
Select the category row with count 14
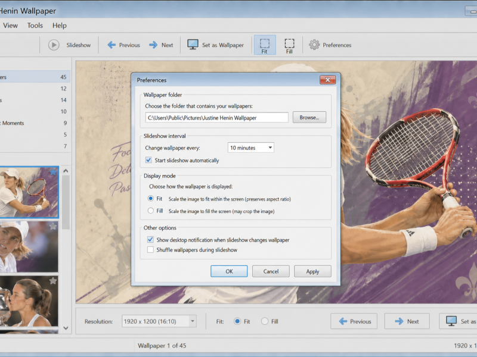point(35,100)
